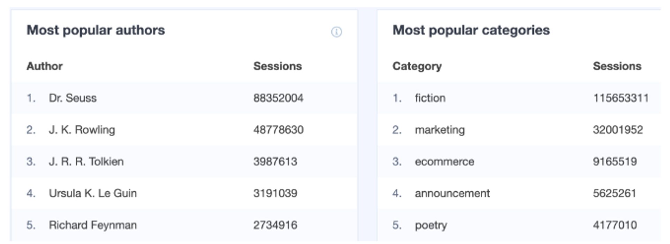Select Ursula K. Le Guin author
Image resolution: width=670 pixels, height=244 pixels.
tap(92, 193)
